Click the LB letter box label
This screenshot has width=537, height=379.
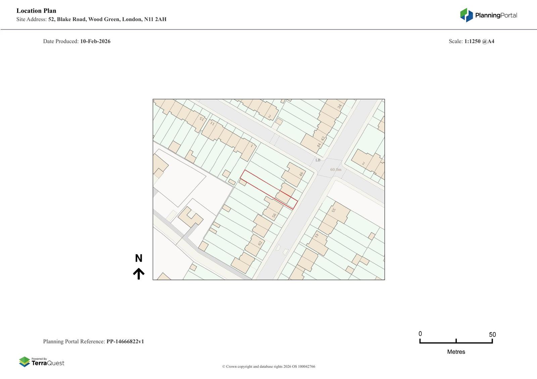pos(318,160)
